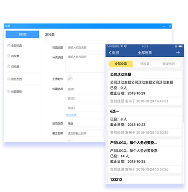Click the icon beside 待投票 sidebar item

9,56
